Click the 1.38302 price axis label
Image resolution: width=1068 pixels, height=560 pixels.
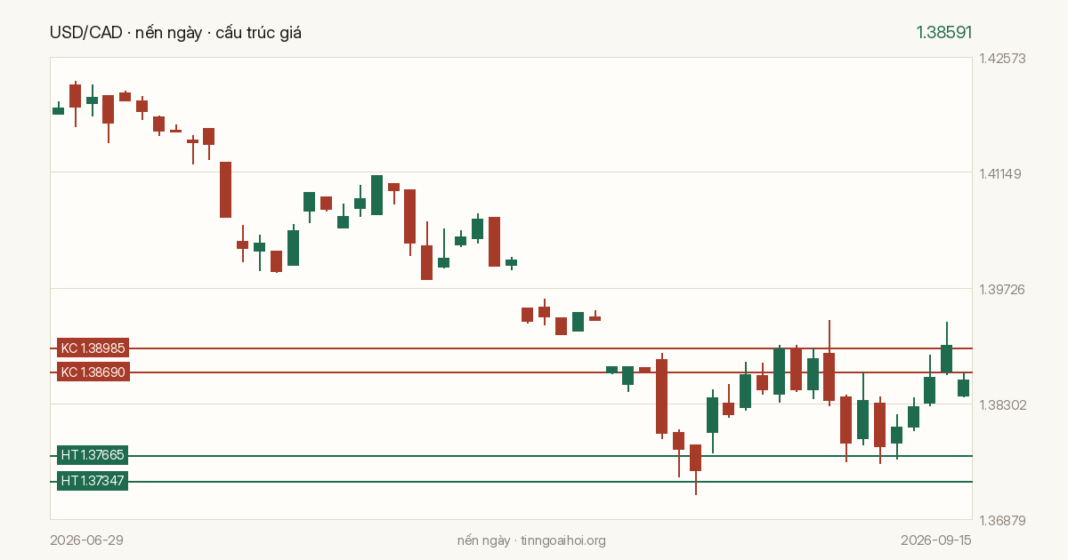[1002, 404]
